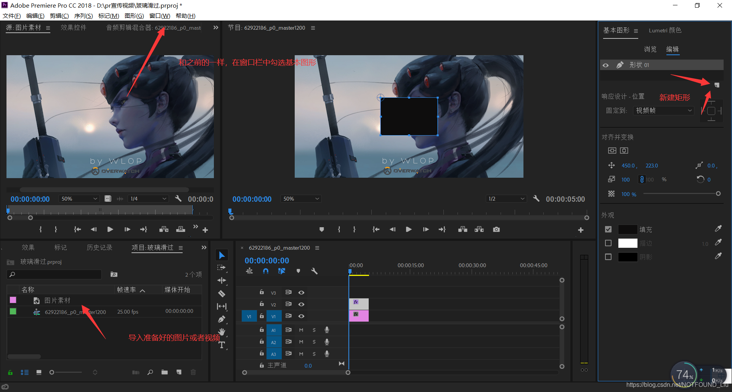Create new bin in project panel
This screenshot has height=392, width=732.
[164, 372]
